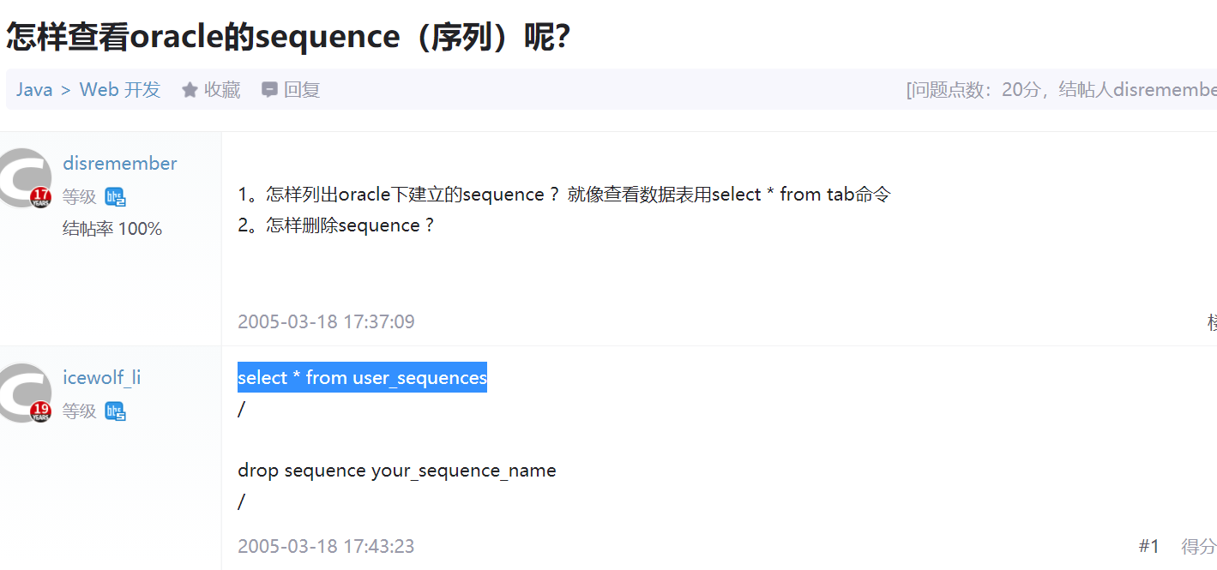Click the 等级 label under disremember

point(80,197)
